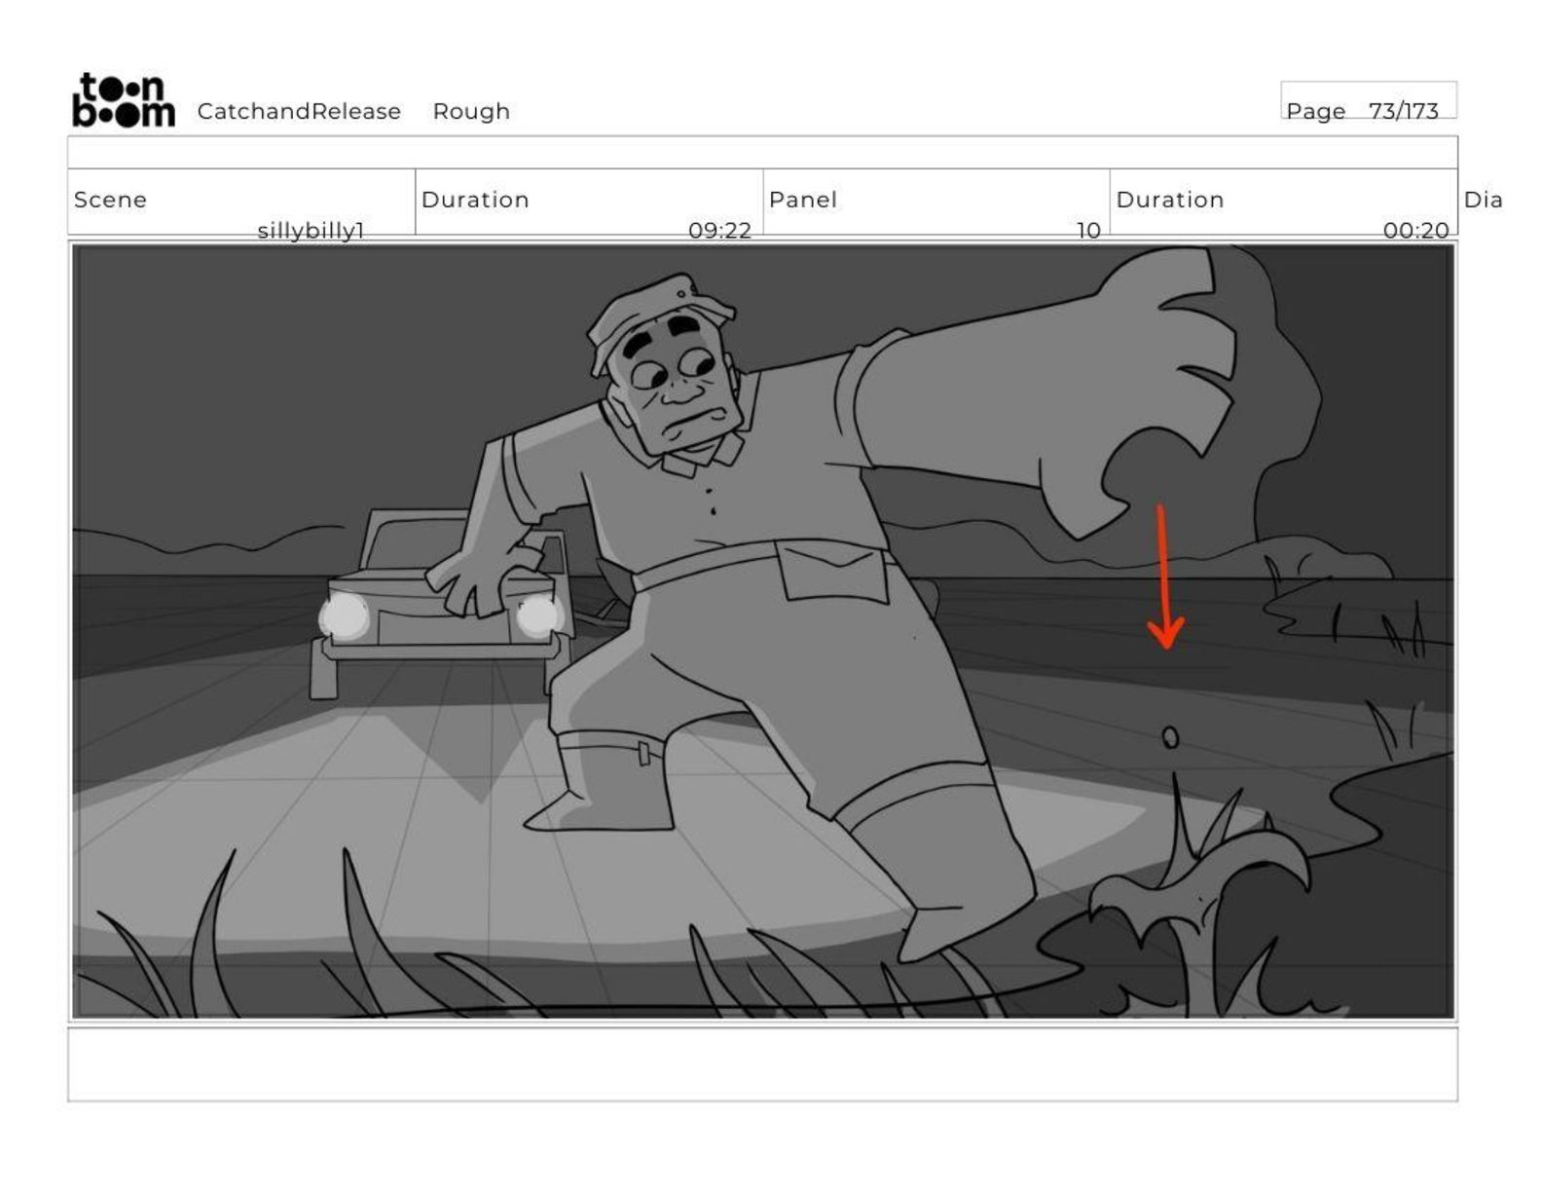The height and width of the screenshot is (1192, 1542).
Task: Click the 'Duration' label beside Panel
Action: (1169, 200)
